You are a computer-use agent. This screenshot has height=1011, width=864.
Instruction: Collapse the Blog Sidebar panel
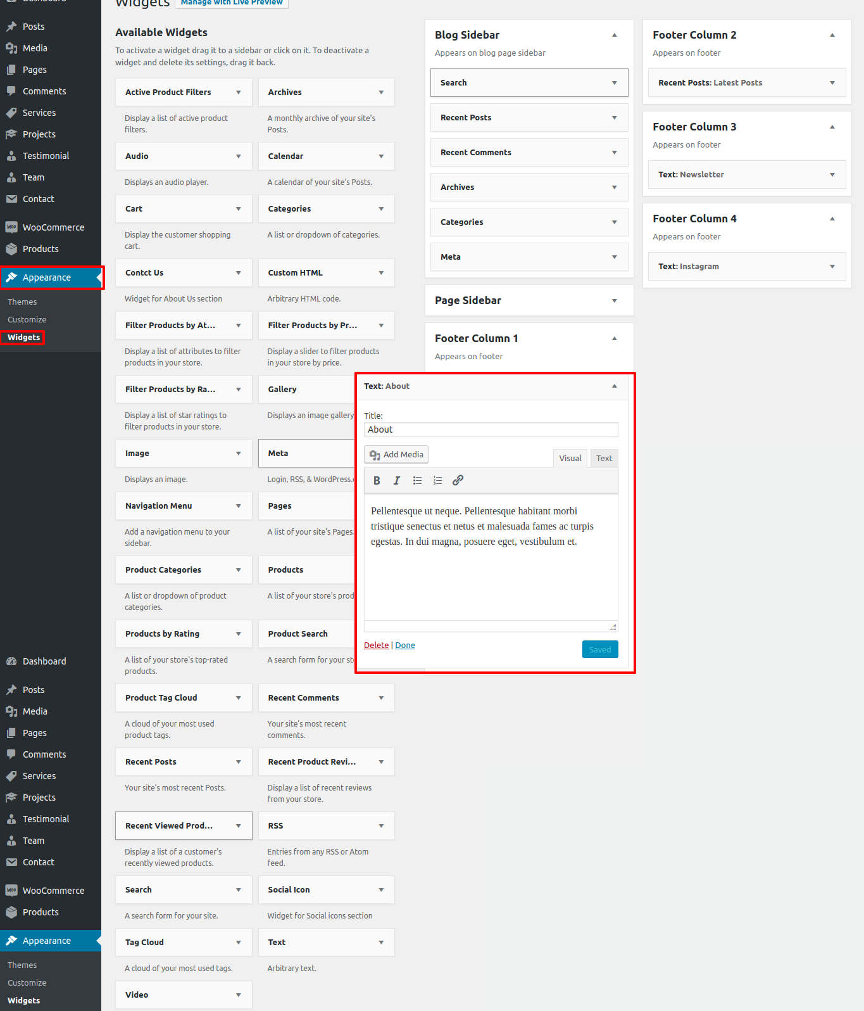click(614, 35)
